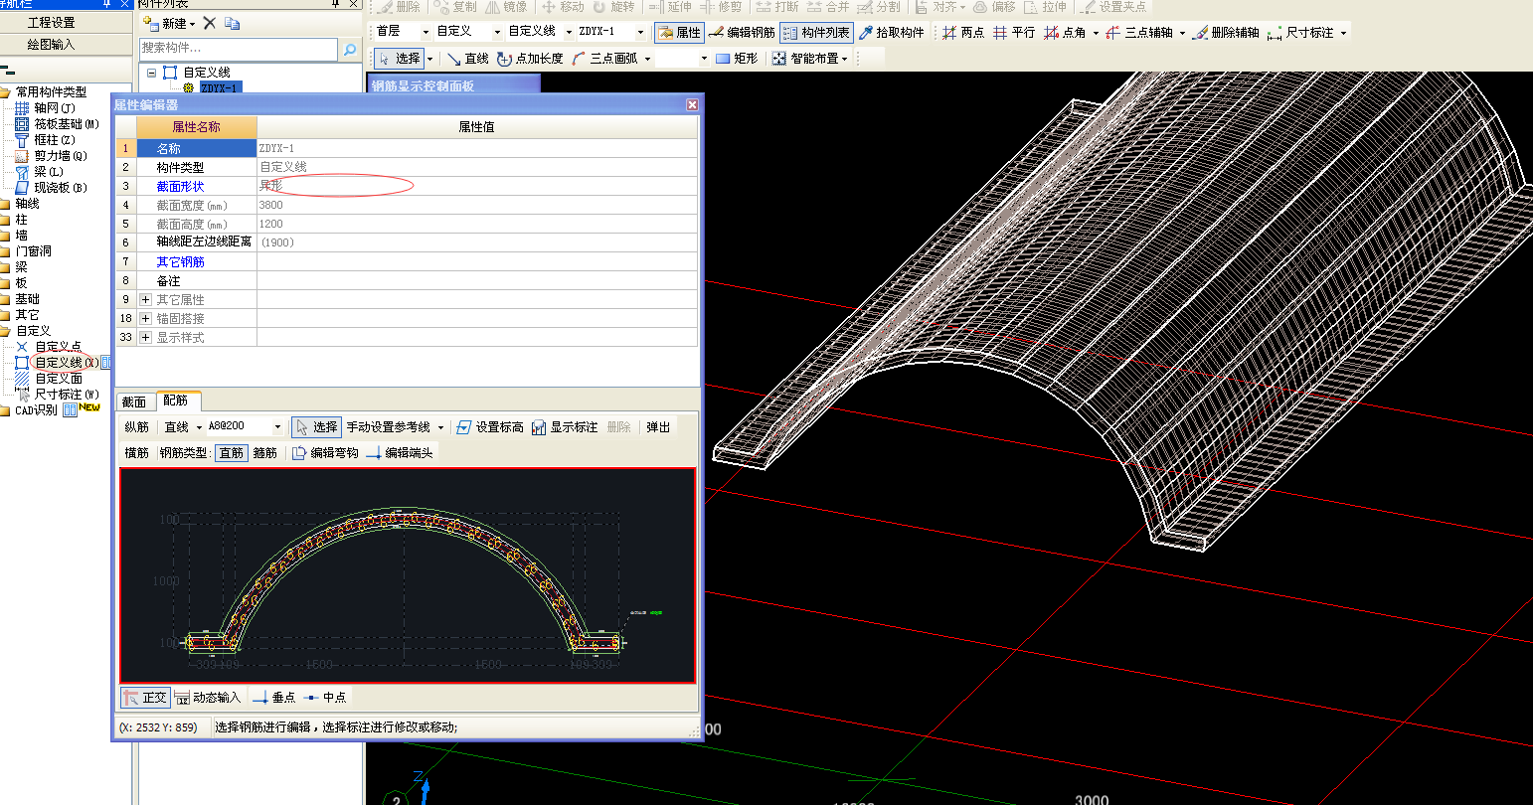Select 箍筋 stirrup type toggle

click(265, 453)
